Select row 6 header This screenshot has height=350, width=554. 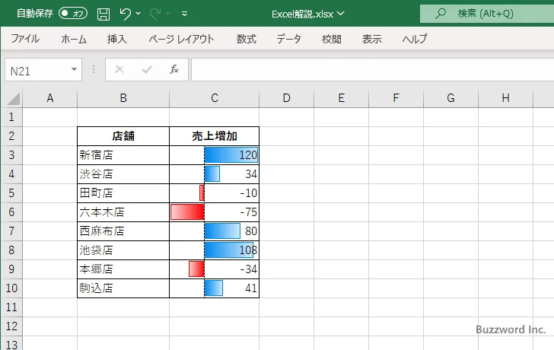click(x=11, y=212)
